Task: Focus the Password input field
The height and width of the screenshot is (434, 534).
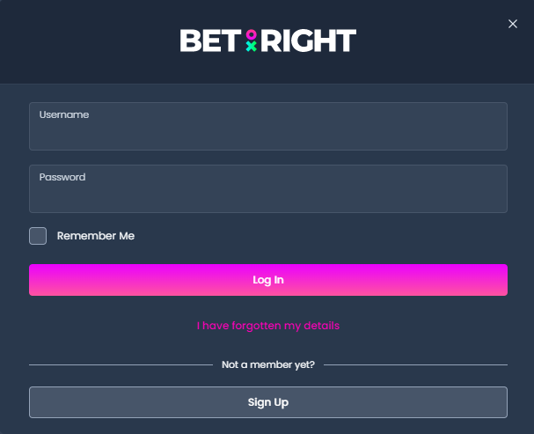Action: click(268, 188)
